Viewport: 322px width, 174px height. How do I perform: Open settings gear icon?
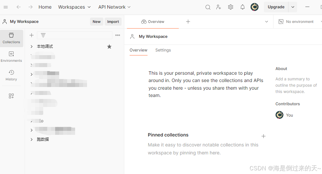[x=231, y=7]
